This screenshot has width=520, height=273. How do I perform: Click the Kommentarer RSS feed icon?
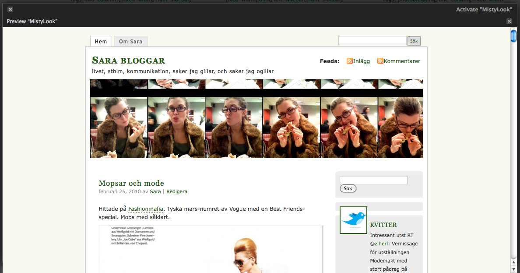(x=380, y=61)
